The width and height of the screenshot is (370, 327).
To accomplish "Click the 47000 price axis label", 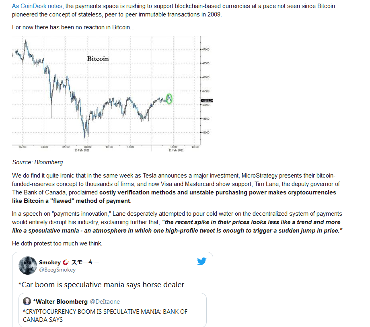I will [206, 49].
